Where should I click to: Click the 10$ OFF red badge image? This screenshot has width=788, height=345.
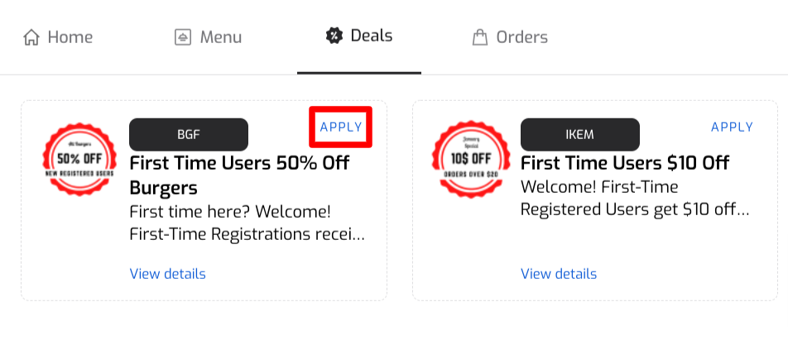tap(471, 159)
